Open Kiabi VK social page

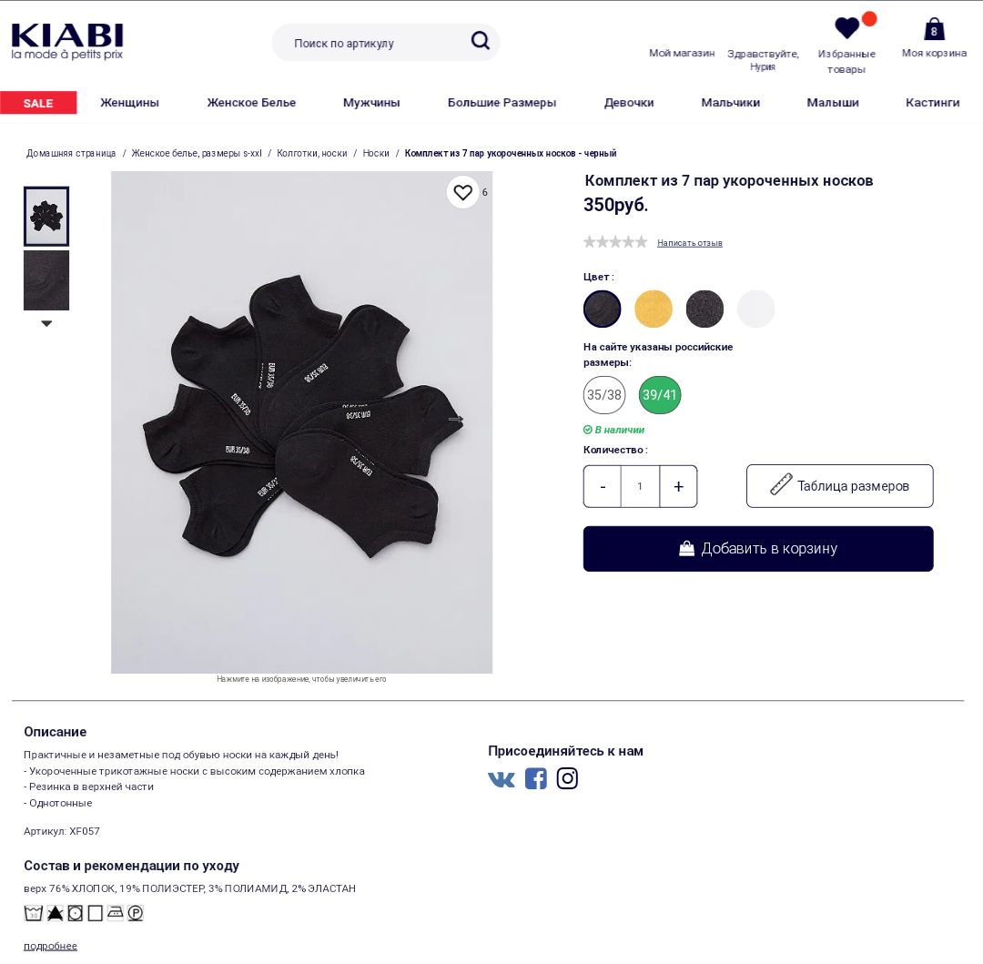click(x=502, y=779)
